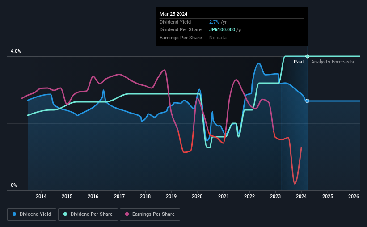Click the 2018 x-axis label

[145, 196]
